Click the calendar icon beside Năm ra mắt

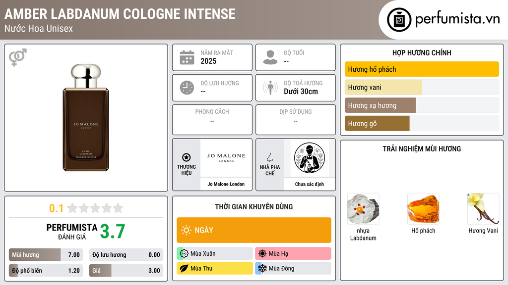tap(187, 57)
